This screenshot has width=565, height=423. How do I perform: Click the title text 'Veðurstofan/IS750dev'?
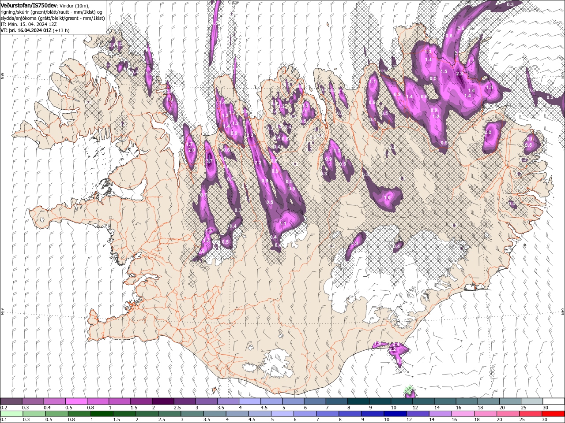pos(29,5)
